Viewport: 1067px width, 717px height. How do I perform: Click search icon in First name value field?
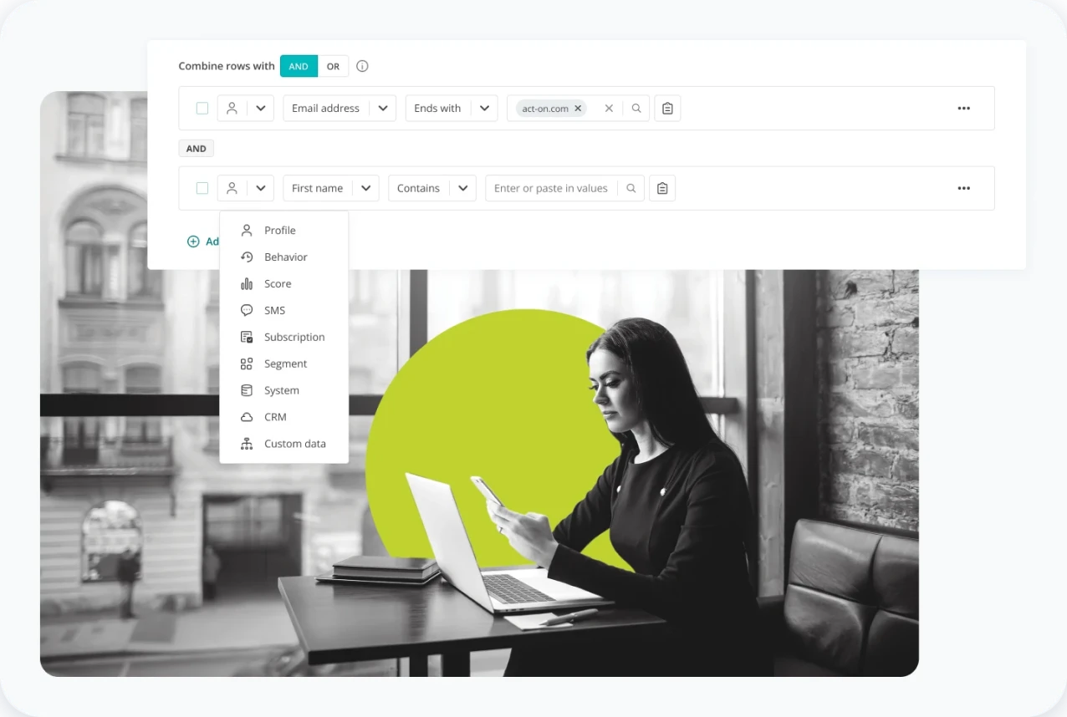click(631, 189)
